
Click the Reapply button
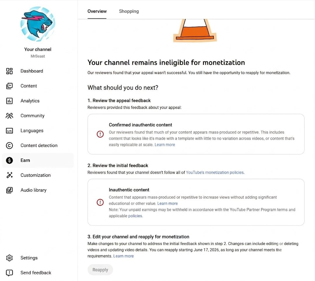pyautogui.click(x=100, y=270)
